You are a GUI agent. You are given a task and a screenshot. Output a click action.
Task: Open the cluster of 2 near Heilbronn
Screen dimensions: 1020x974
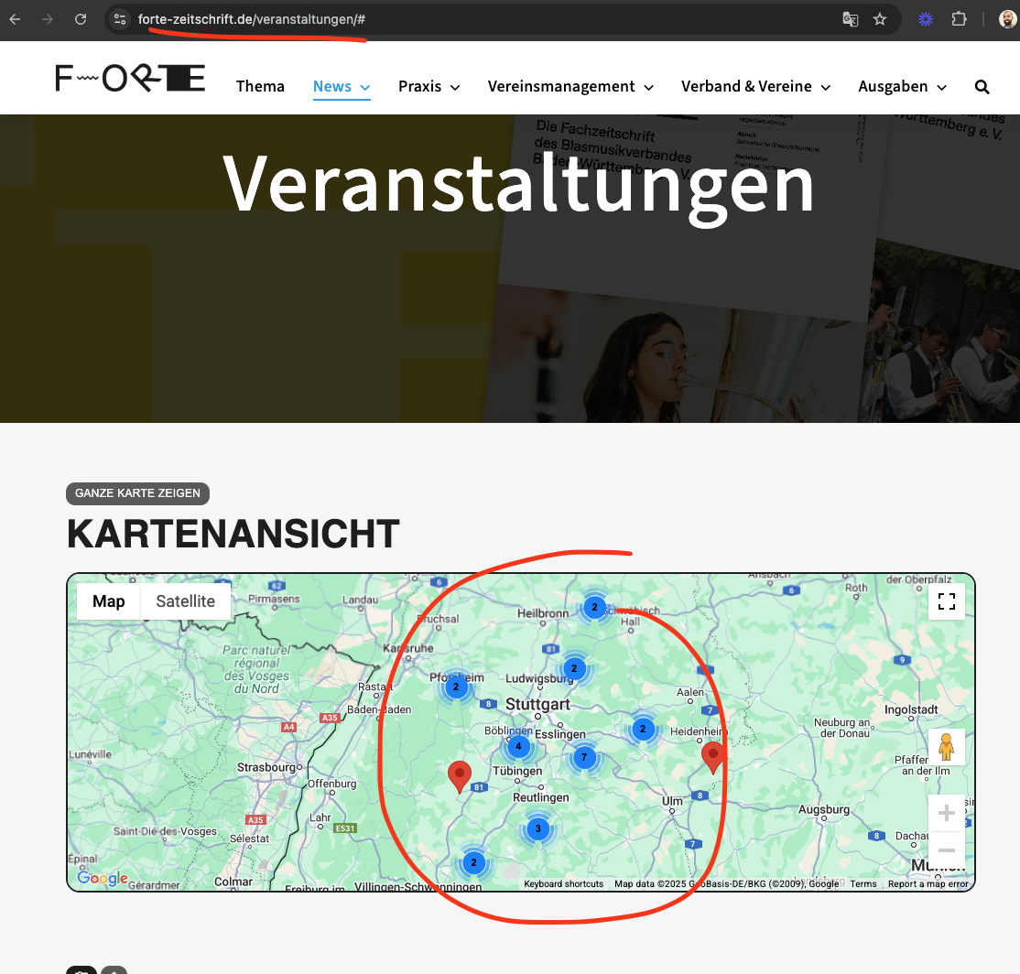click(x=594, y=607)
